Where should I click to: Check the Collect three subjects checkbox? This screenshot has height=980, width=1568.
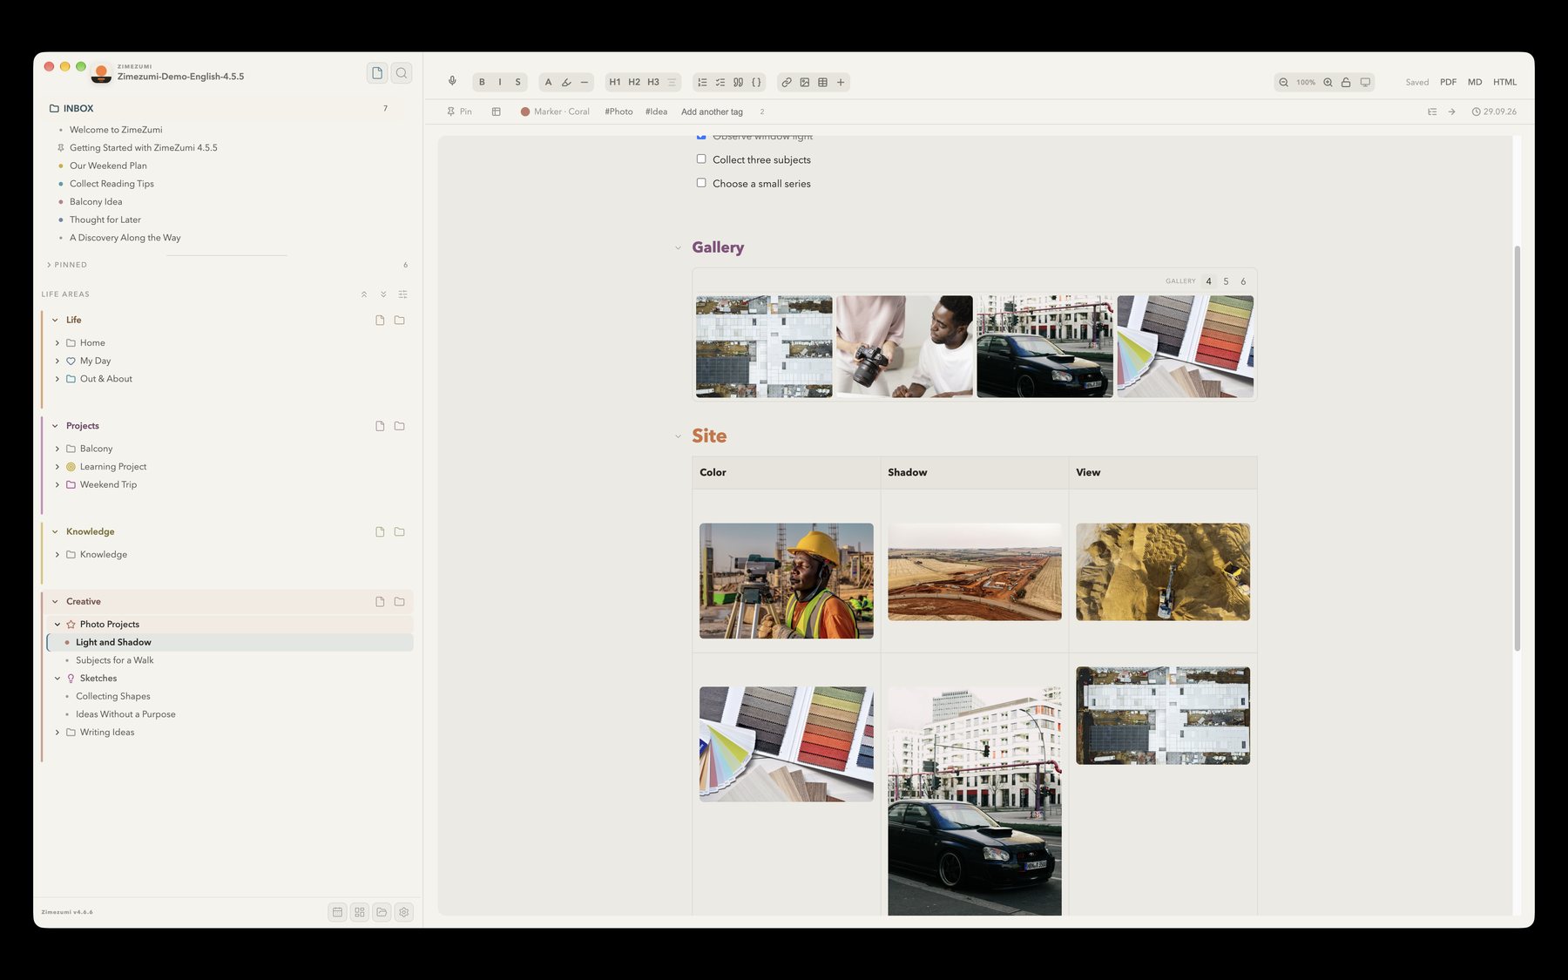[701, 159]
